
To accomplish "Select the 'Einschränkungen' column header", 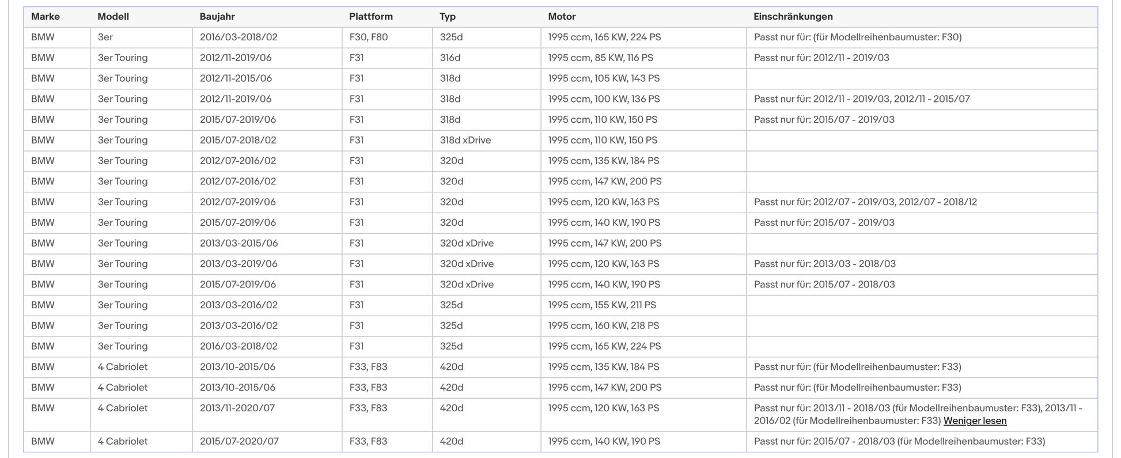I will point(793,17).
